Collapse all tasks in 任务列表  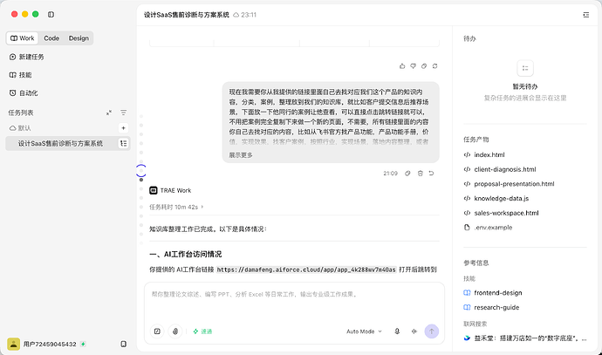pyautogui.click(x=109, y=113)
